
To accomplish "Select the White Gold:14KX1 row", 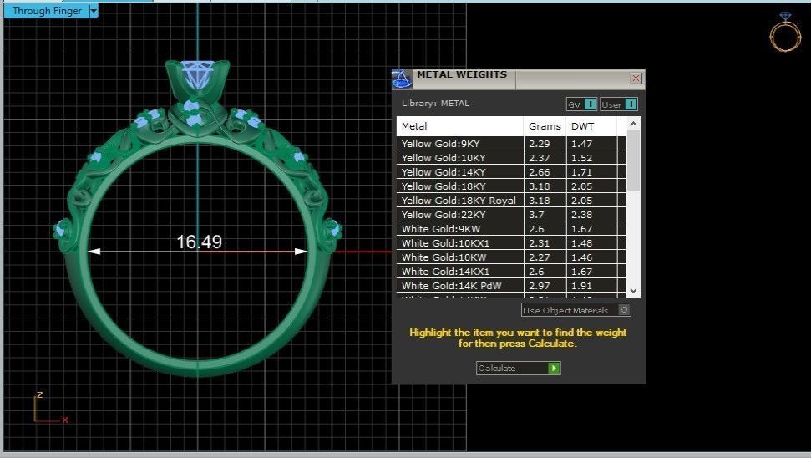I will click(511, 271).
